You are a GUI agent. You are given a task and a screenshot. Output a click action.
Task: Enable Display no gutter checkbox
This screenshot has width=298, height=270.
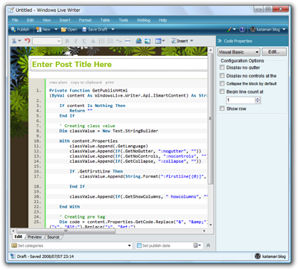[222, 68]
